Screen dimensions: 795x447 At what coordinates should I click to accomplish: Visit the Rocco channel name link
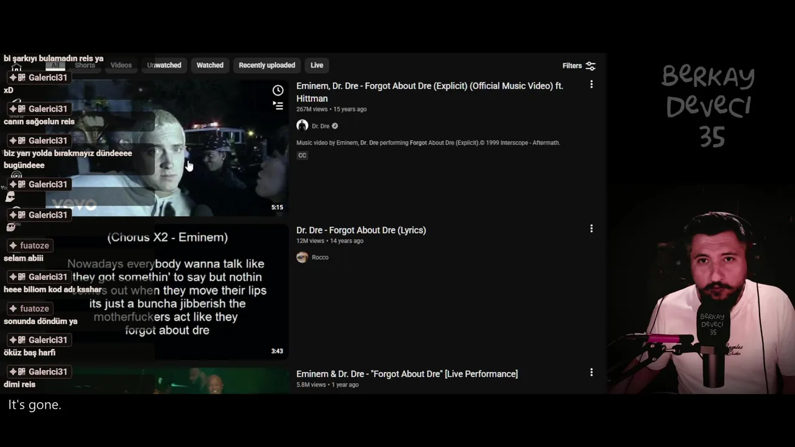[320, 257]
